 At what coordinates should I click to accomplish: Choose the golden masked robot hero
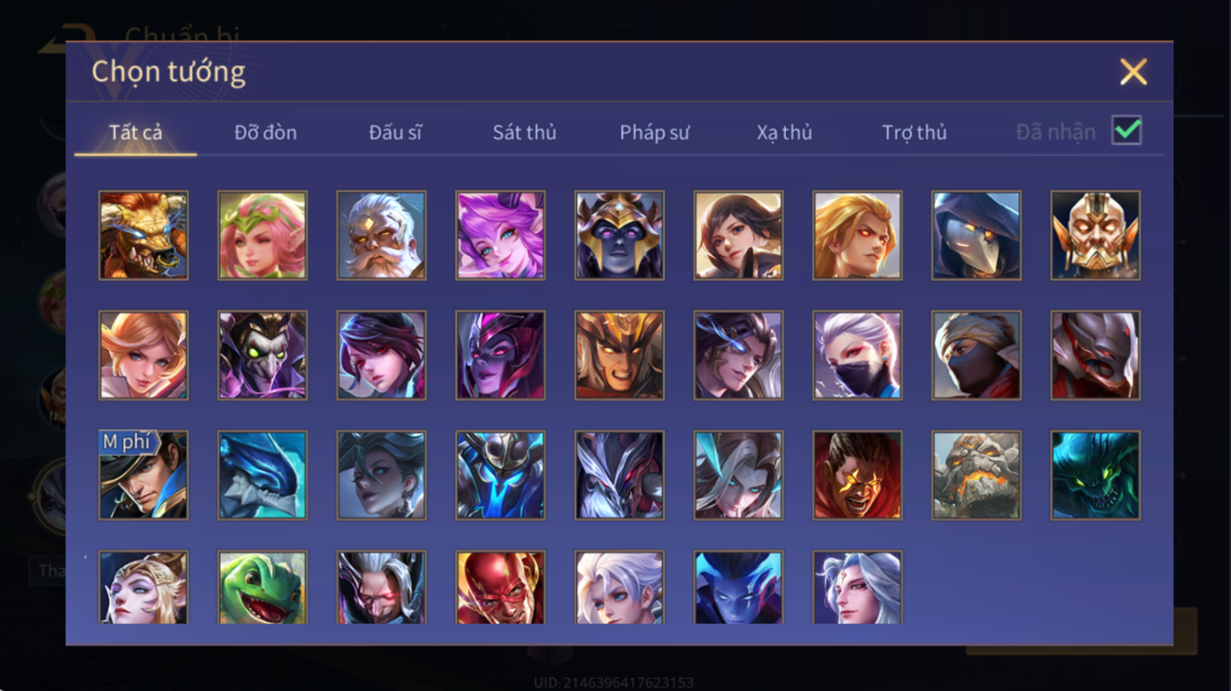(1095, 235)
